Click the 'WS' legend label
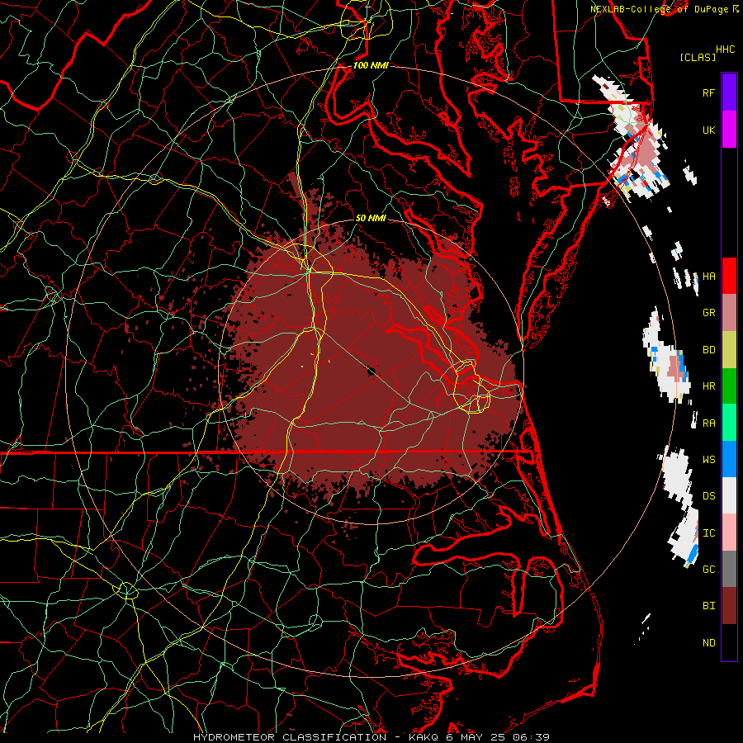The height and width of the screenshot is (743, 743). (708, 460)
